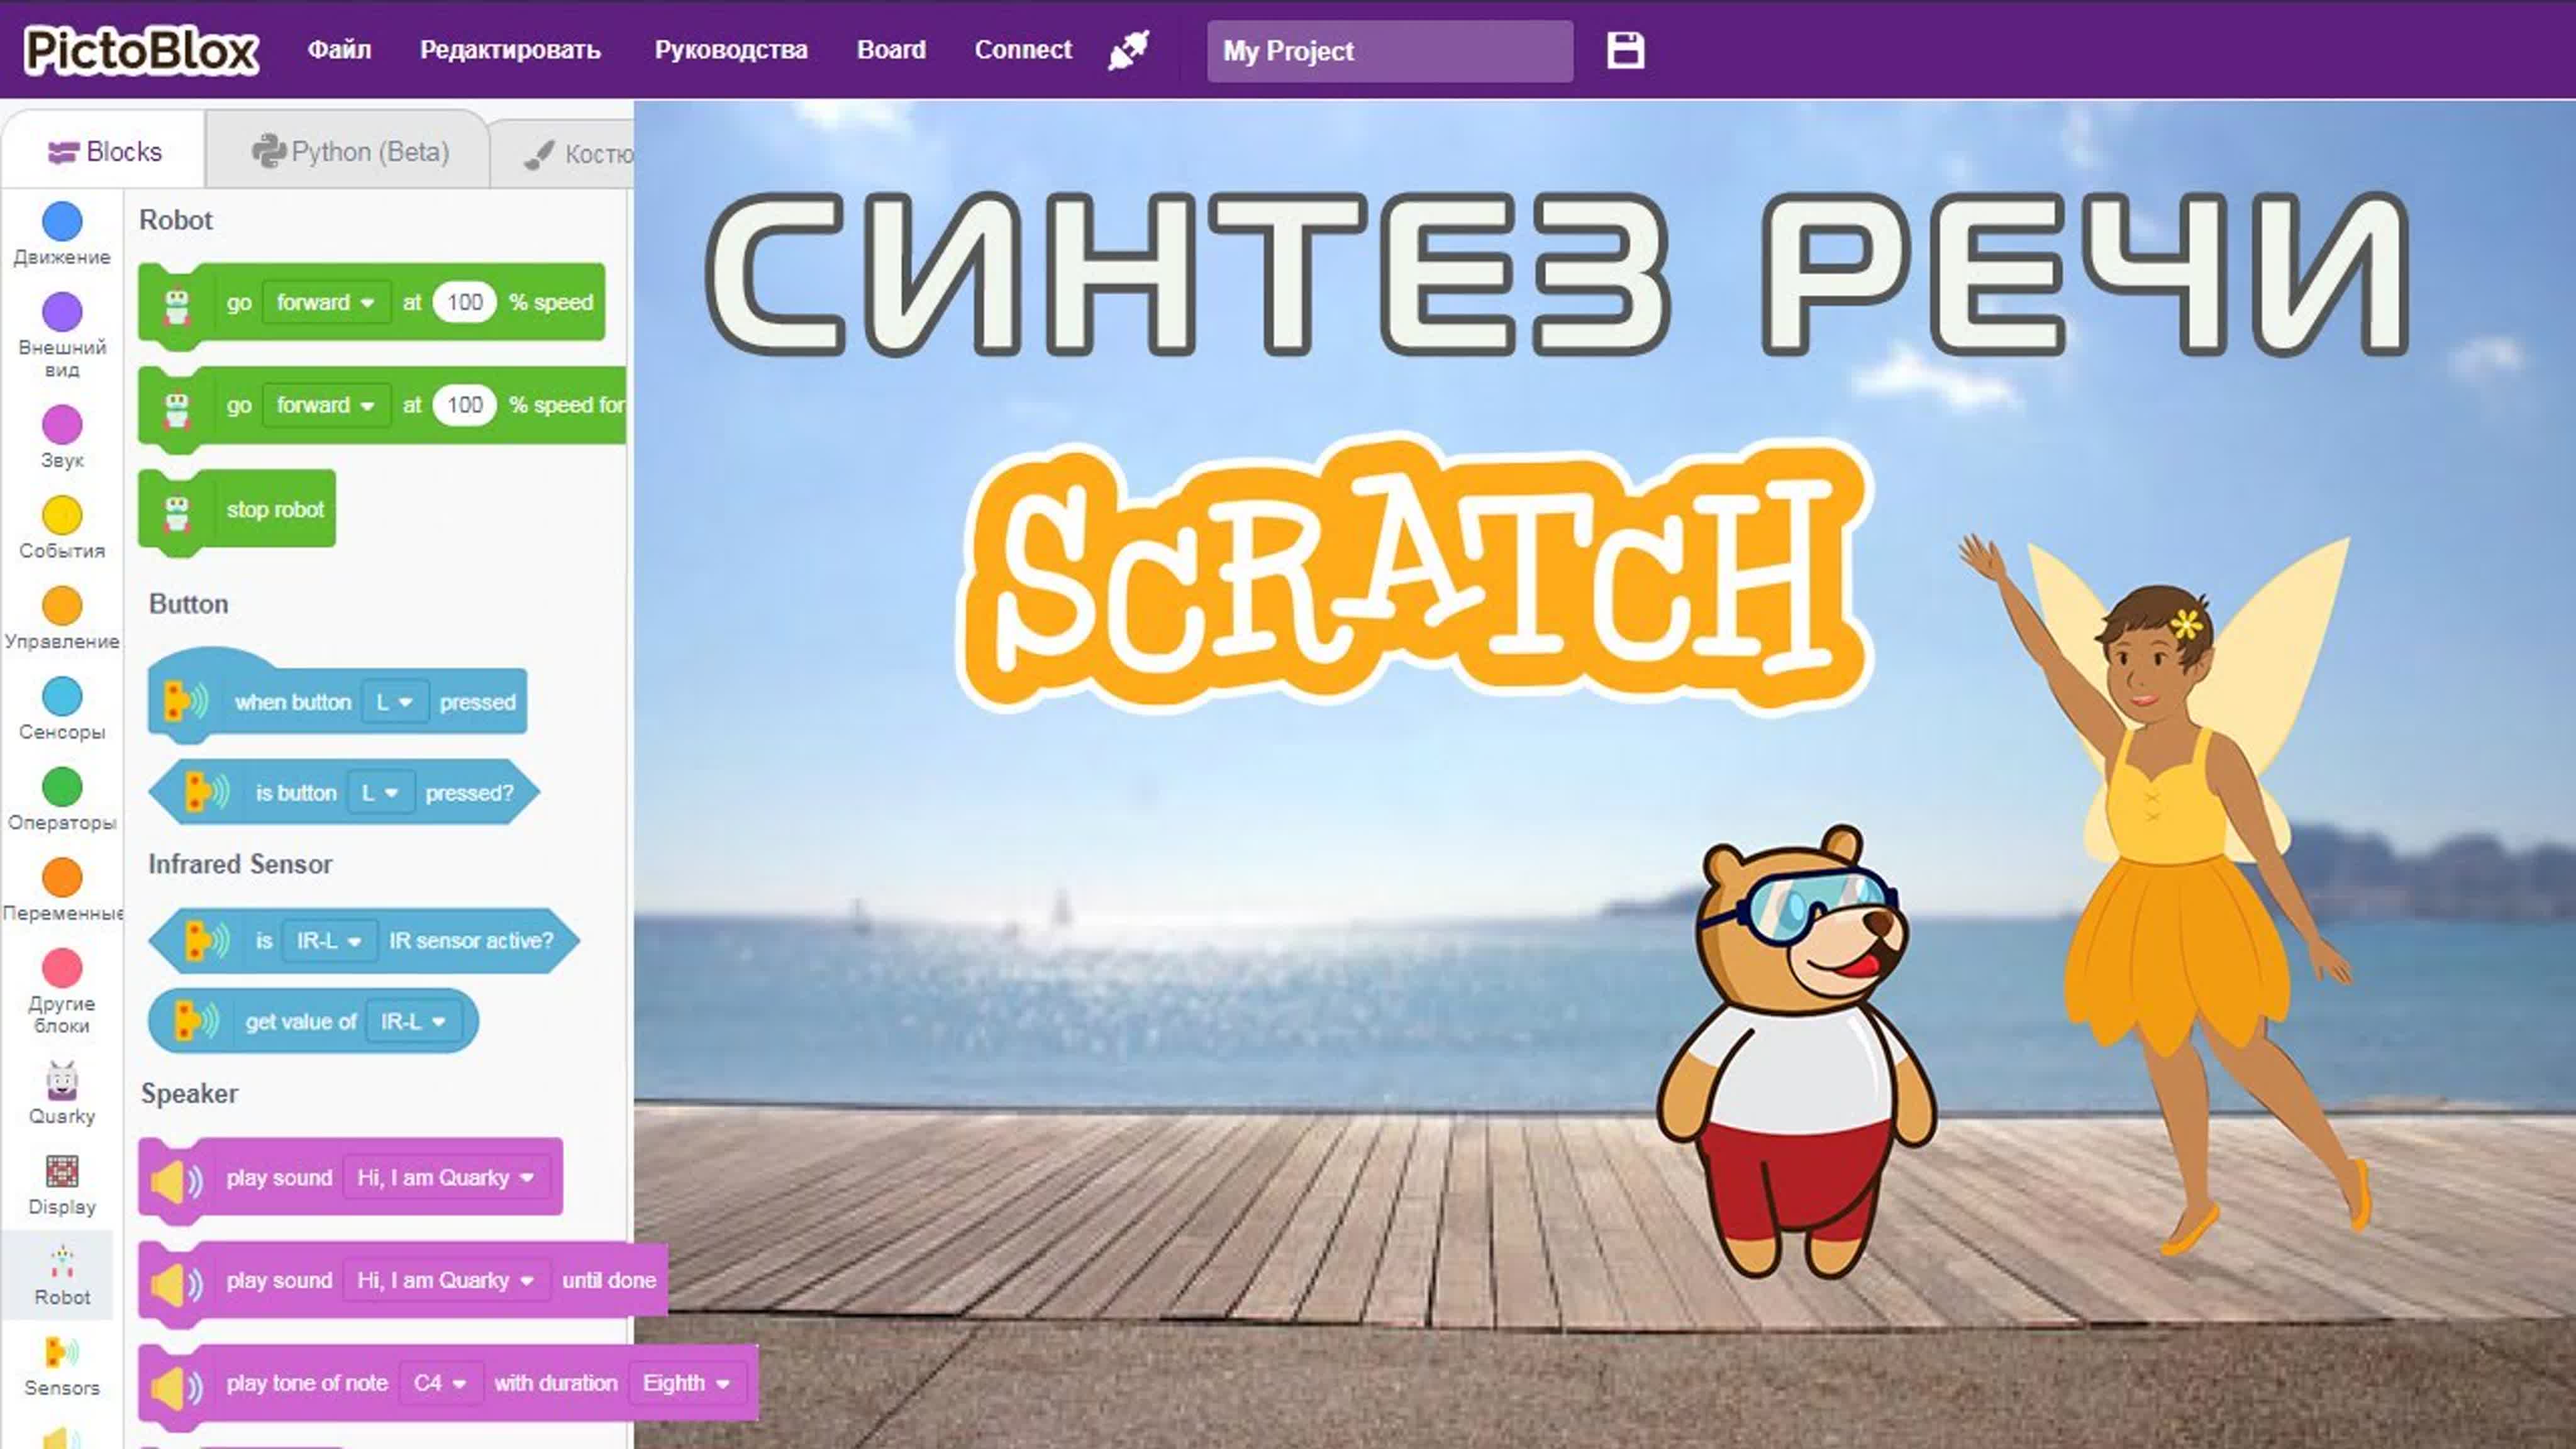The image size is (2576, 1449).
Task: Click the Robot section heading
Action: (x=176, y=220)
